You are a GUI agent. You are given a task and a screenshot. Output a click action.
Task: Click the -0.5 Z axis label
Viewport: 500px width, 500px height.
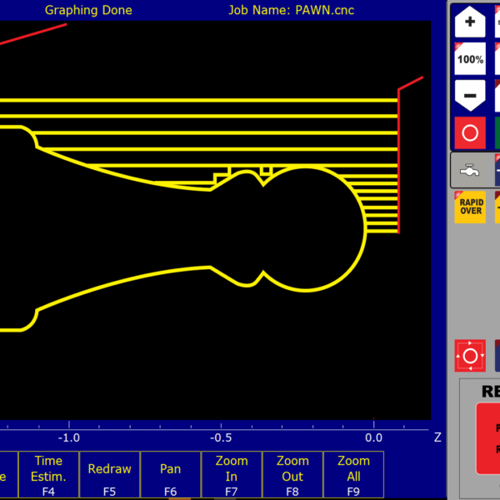click(221, 437)
